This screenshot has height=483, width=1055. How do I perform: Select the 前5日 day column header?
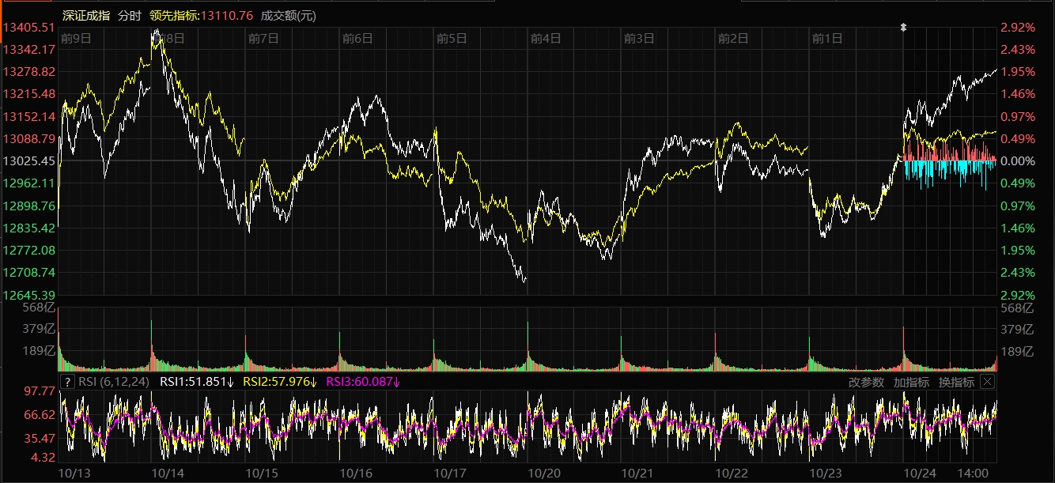point(452,38)
